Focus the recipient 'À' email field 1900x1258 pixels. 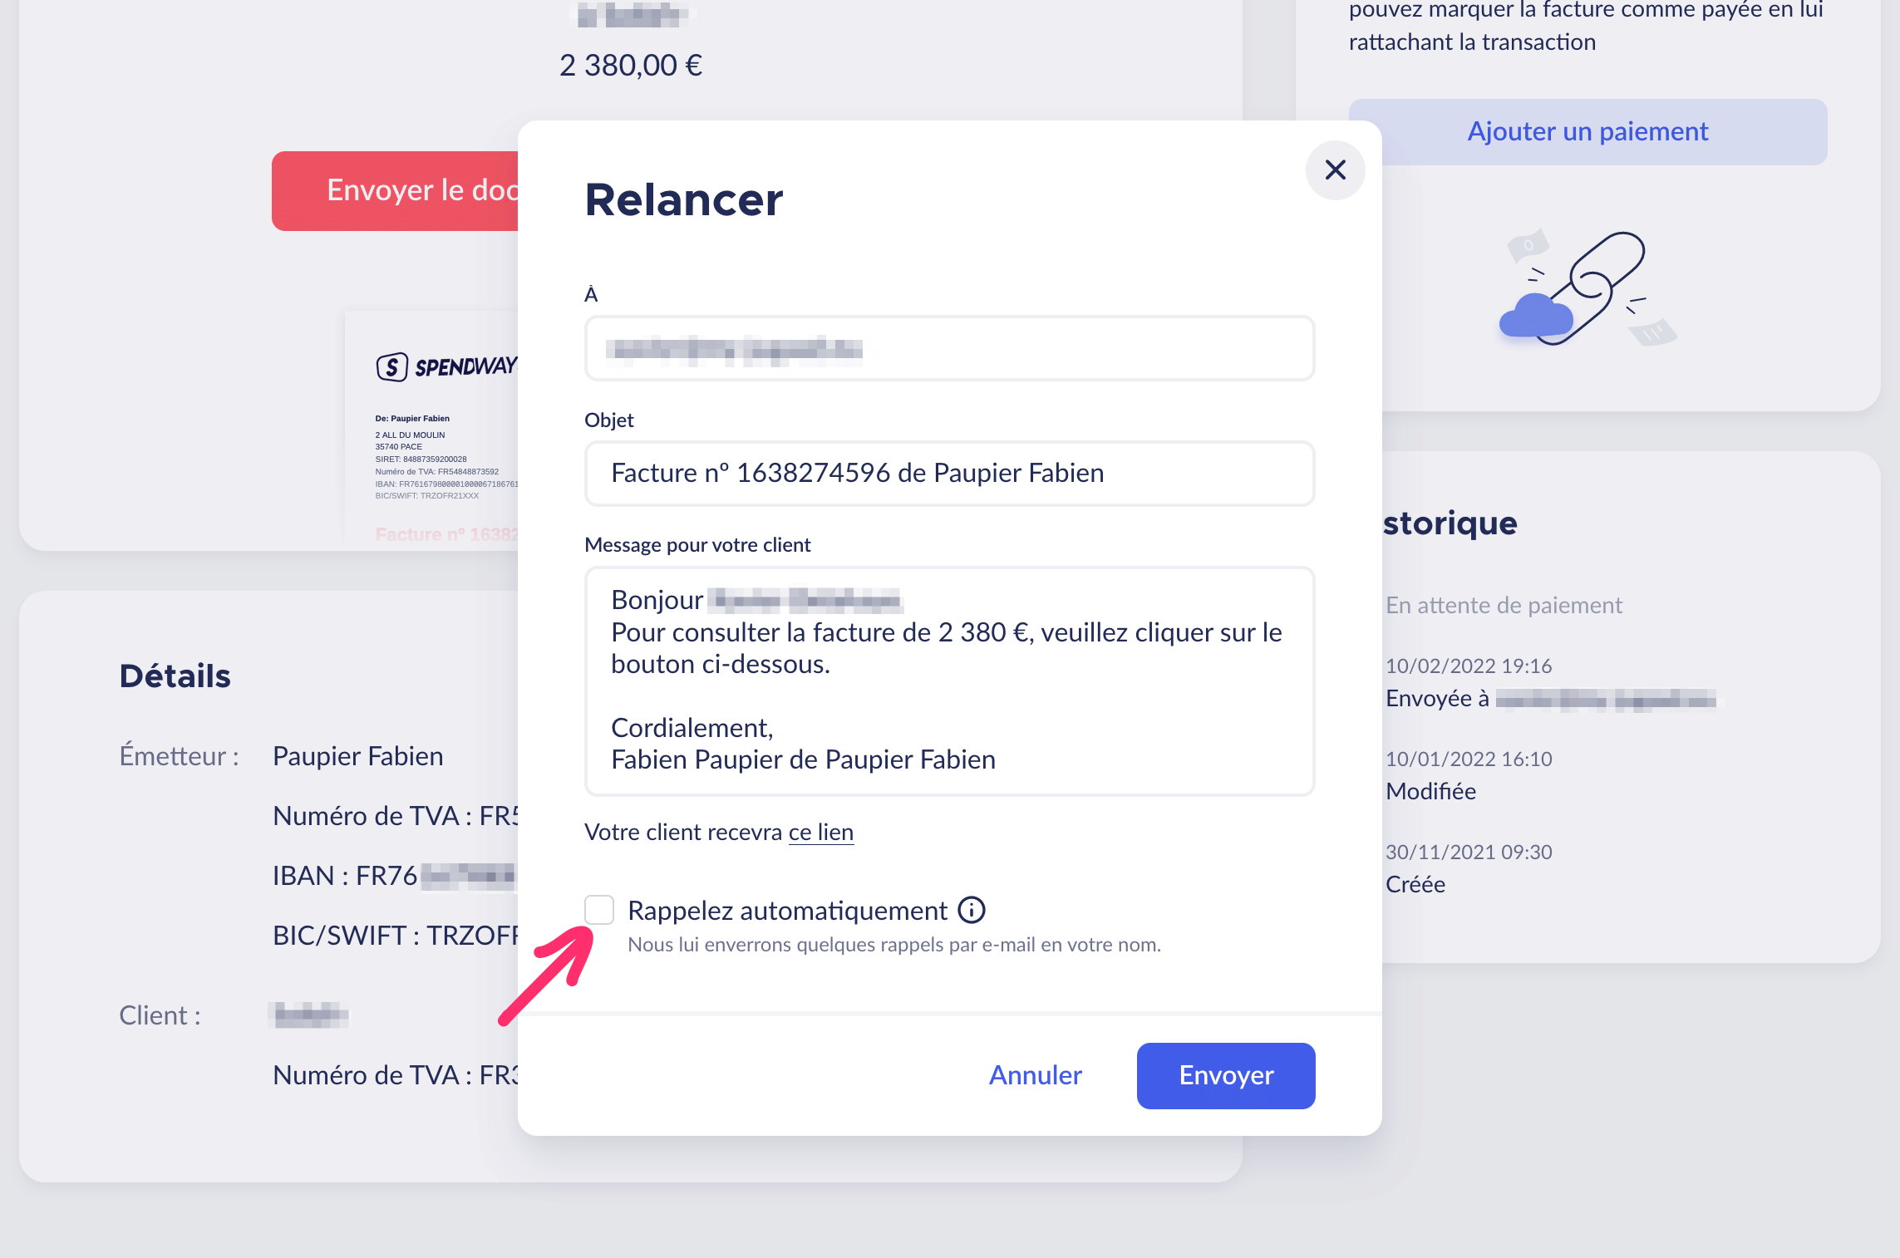[949, 349]
